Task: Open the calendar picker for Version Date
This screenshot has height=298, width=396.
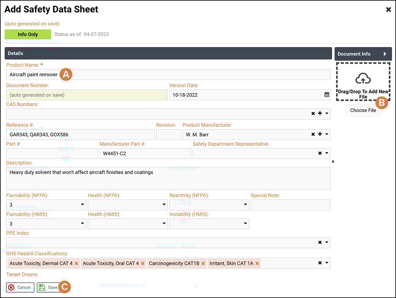Action: (x=327, y=95)
